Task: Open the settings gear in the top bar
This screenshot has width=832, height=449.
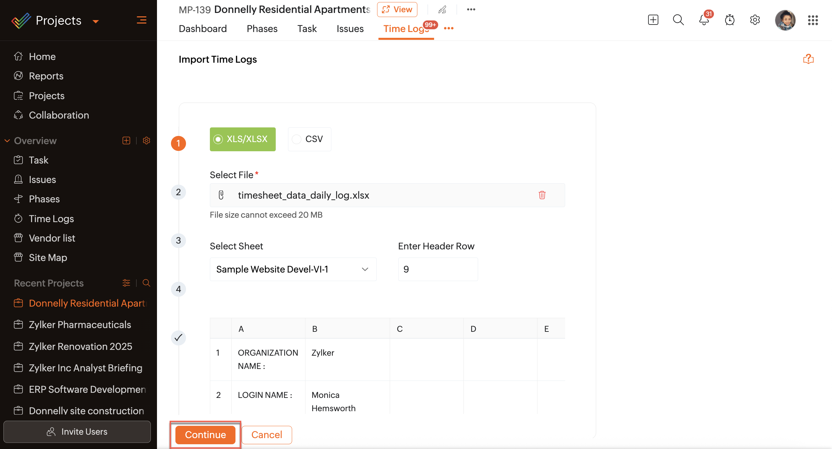Action: point(755,20)
